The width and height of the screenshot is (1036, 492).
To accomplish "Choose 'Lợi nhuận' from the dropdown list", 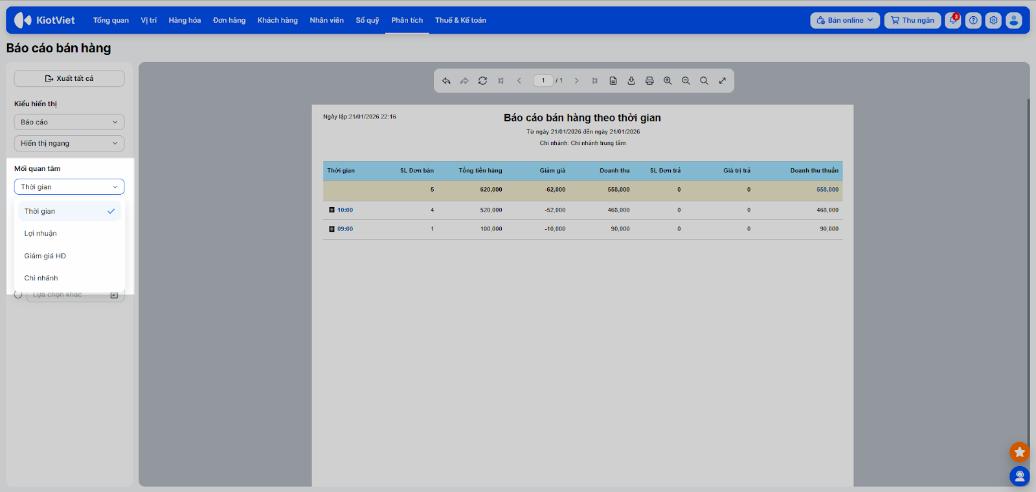I will tap(41, 234).
